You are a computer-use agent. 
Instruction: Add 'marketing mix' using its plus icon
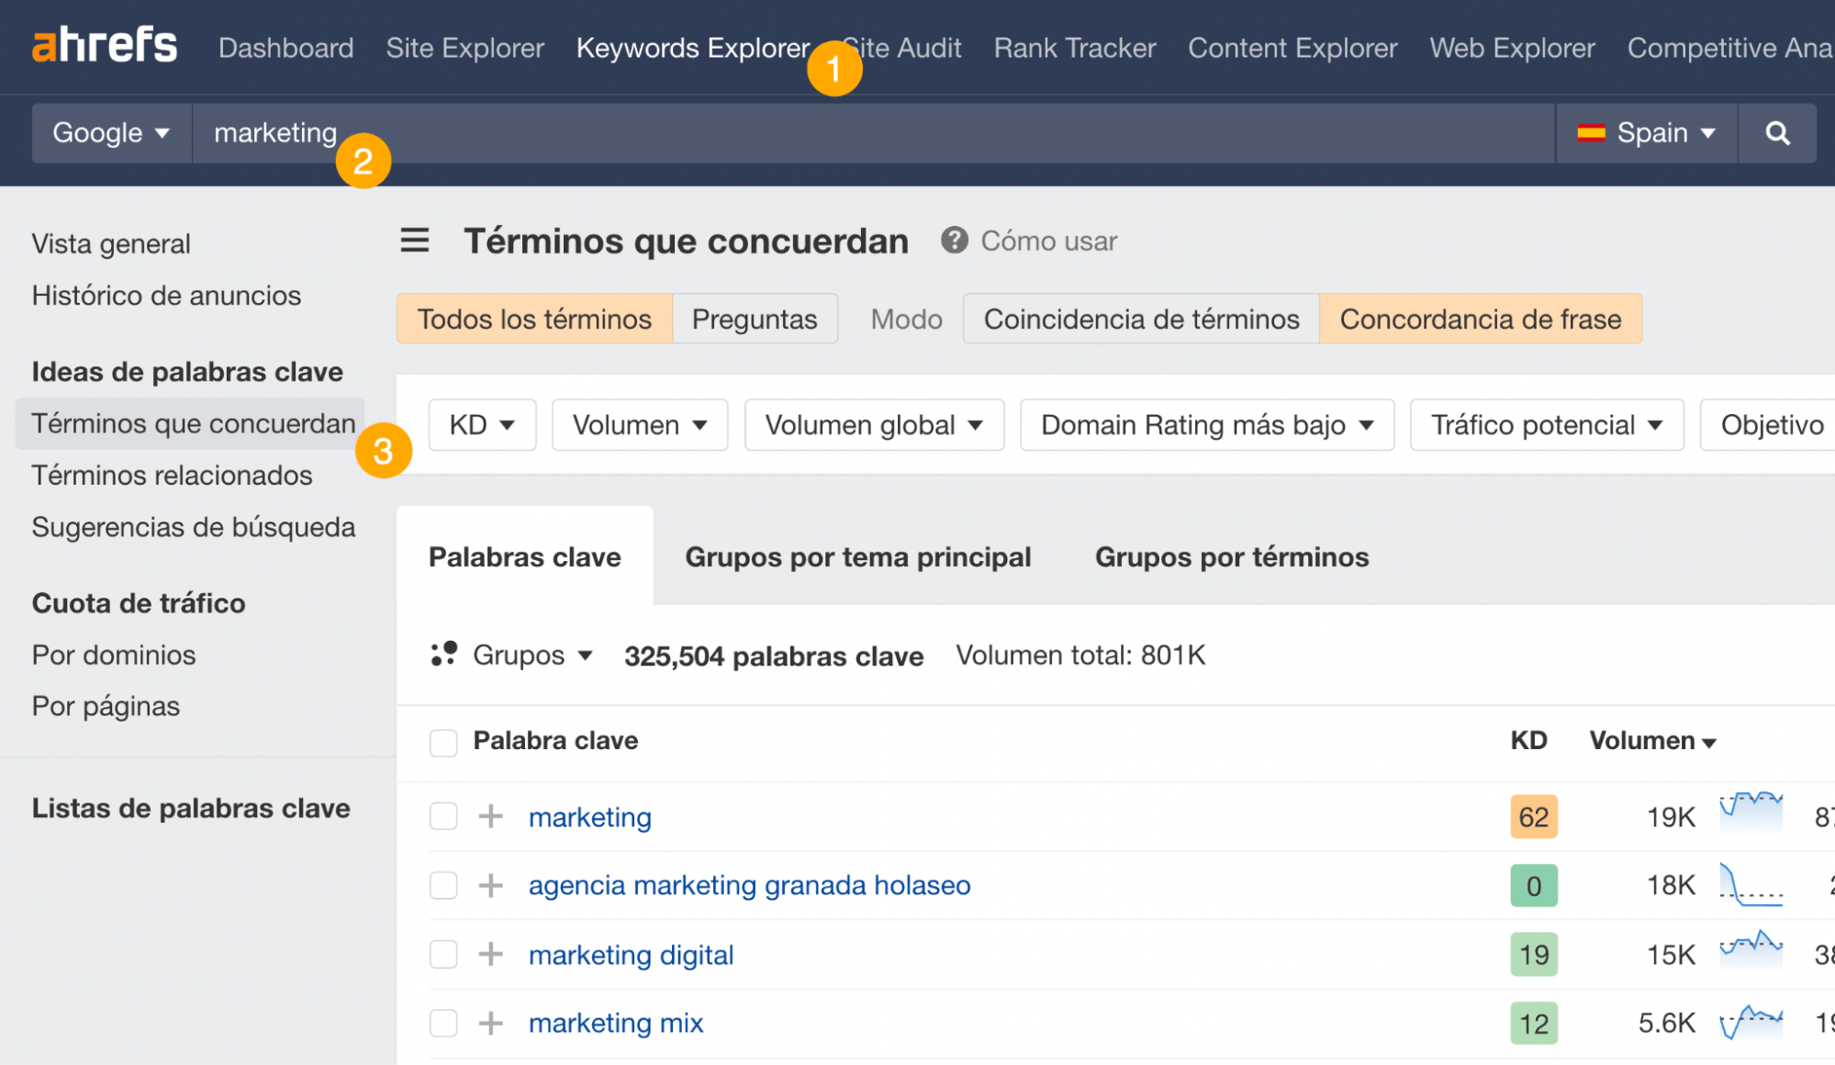point(491,1023)
